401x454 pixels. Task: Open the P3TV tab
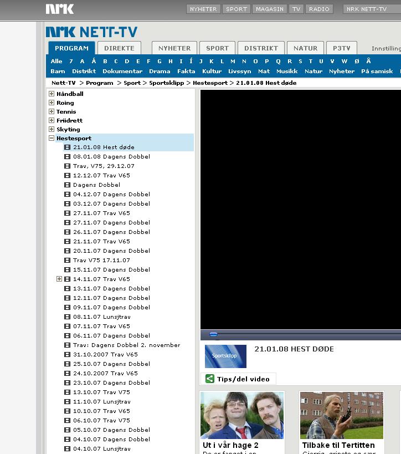[341, 48]
